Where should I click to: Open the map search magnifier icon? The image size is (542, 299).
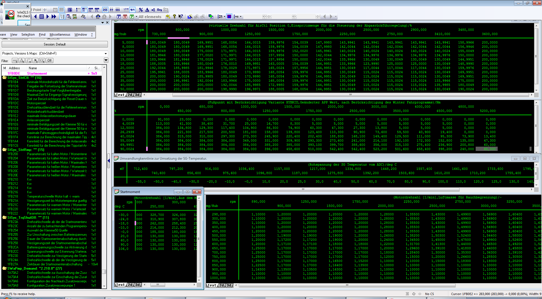pos(69,17)
